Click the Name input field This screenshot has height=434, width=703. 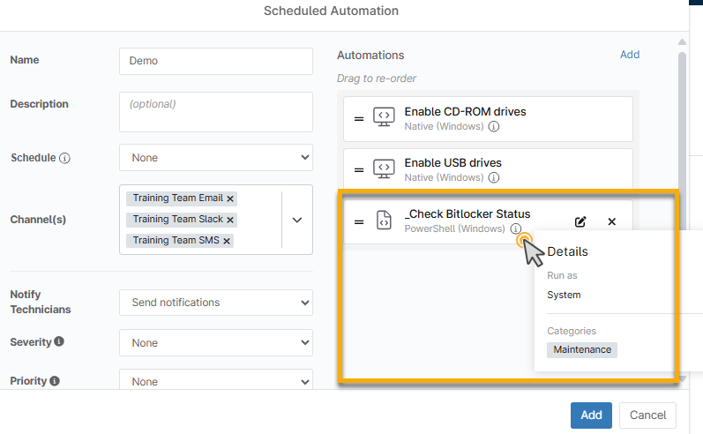[x=215, y=62]
